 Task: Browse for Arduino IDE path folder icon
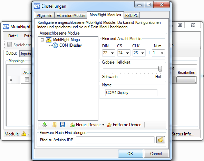[161, 140]
